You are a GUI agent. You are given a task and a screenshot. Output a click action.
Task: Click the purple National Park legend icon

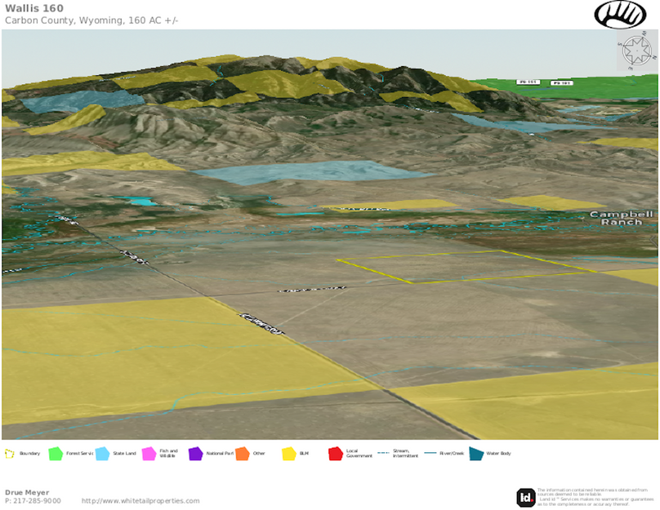coord(195,453)
